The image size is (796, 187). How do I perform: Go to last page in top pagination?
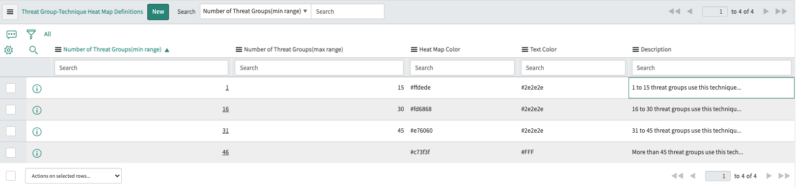[781, 11]
